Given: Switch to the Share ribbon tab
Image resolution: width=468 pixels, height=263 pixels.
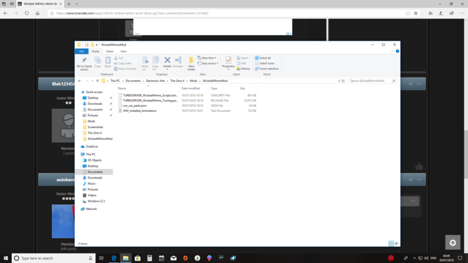Looking at the screenshot, I should (x=110, y=51).
